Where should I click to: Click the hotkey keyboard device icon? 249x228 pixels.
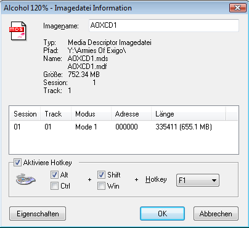pyautogui.click(x=26, y=179)
